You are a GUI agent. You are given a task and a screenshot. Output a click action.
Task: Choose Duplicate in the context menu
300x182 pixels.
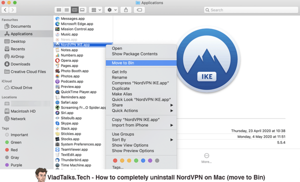[x=141, y=89]
